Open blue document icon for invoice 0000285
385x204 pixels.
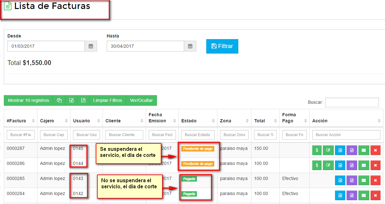click(340, 180)
